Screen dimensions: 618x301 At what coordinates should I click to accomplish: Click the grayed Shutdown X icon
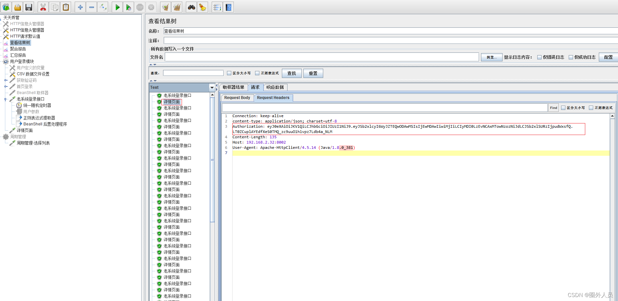(x=151, y=7)
